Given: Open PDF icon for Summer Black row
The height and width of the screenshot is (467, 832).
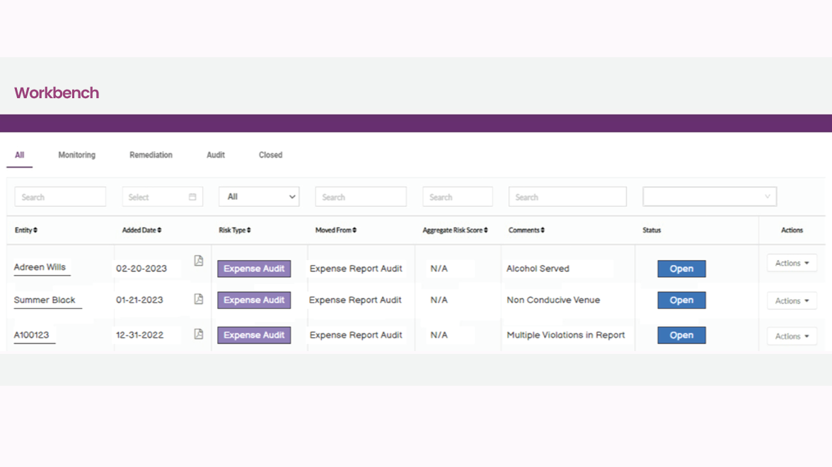Looking at the screenshot, I should [199, 299].
